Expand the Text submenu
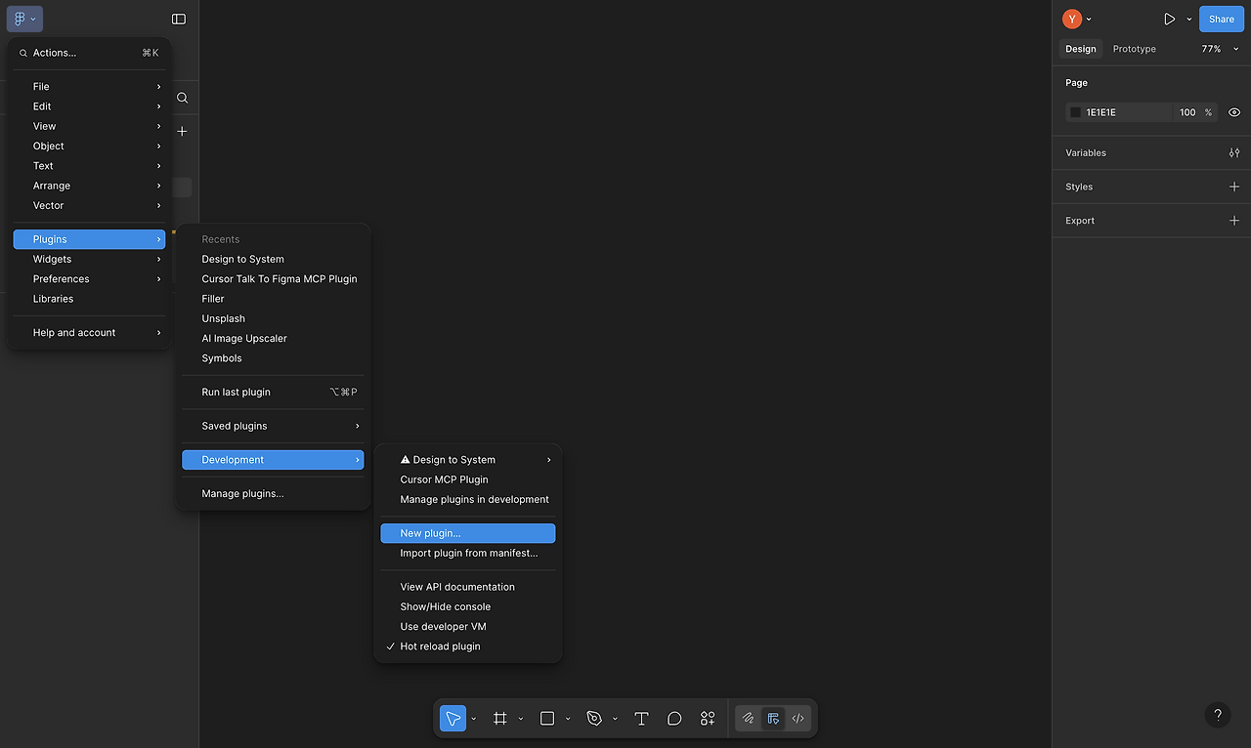 coord(89,166)
